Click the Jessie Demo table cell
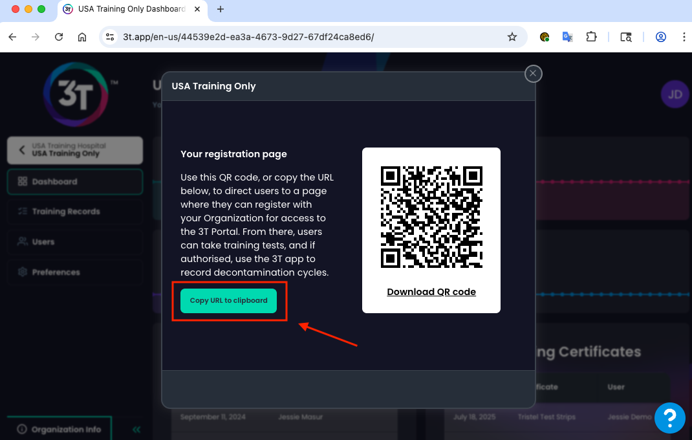The image size is (692, 440). pos(629,417)
